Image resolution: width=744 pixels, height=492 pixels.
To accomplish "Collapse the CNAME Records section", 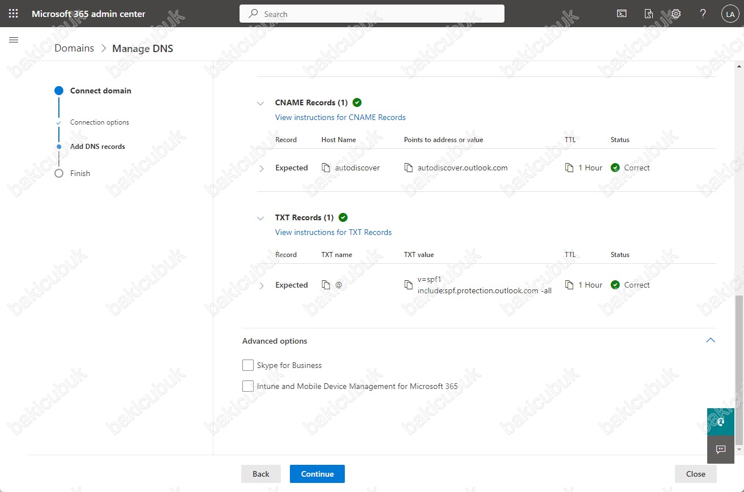I will pos(260,104).
